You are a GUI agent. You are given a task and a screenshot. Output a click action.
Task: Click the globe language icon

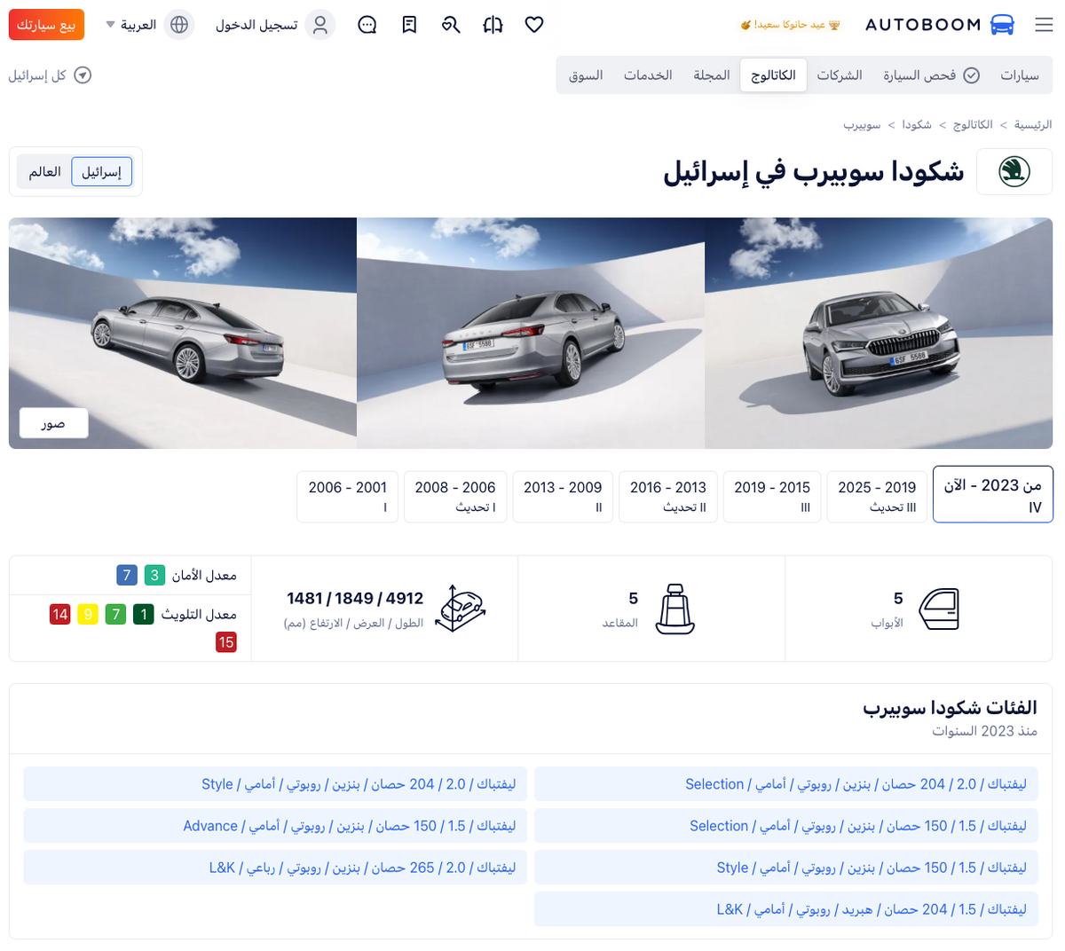179,25
